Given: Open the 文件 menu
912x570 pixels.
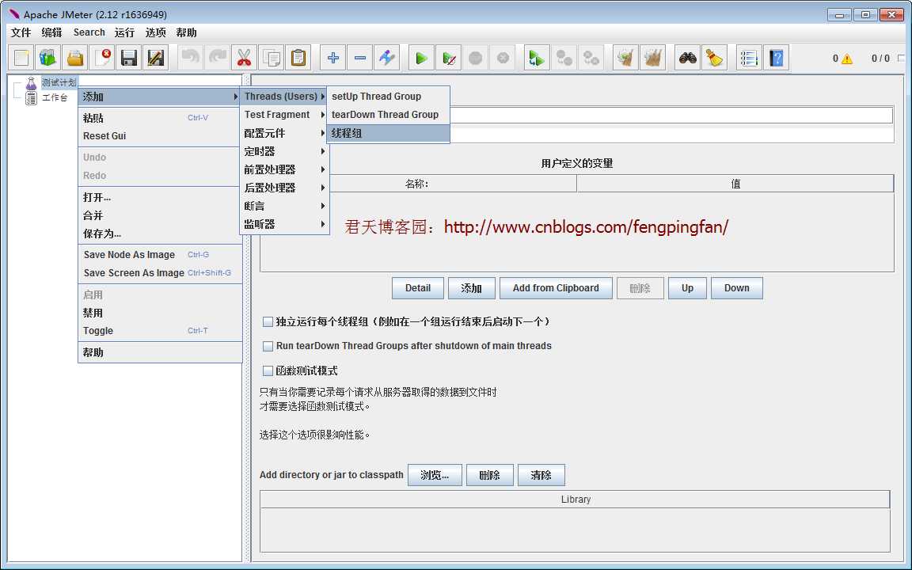Looking at the screenshot, I should [x=21, y=32].
